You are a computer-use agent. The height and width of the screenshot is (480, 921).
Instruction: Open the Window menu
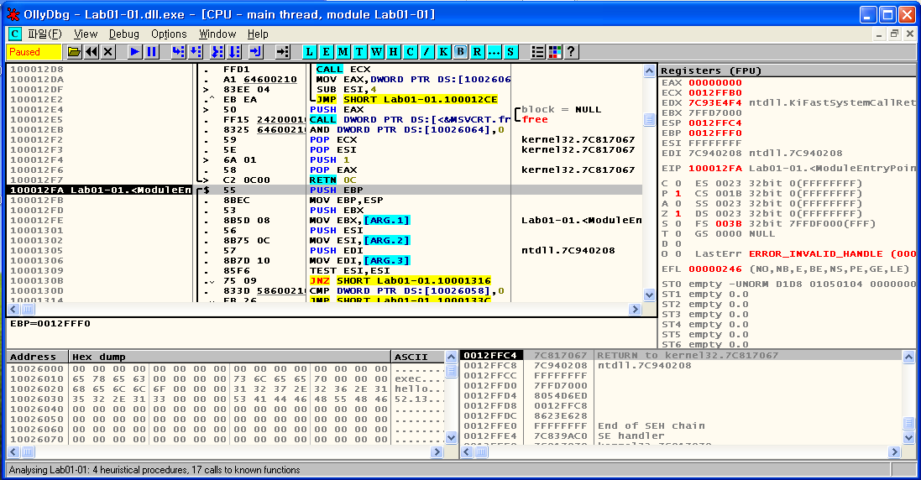(217, 34)
